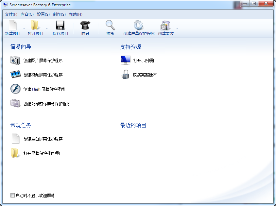This screenshot has width=276, height=206.
Task: Expand the 打开项目 dropdown arrow
Action: [47, 28]
